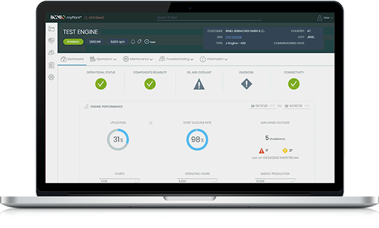The width and height of the screenshot is (379, 228).
Task: Click the Search in fleet field
Action: point(209,18)
